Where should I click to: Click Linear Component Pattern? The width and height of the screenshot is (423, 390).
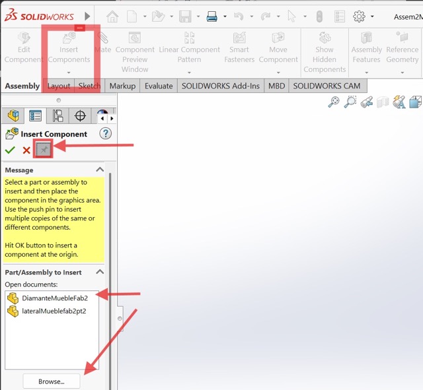pyautogui.click(x=190, y=48)
